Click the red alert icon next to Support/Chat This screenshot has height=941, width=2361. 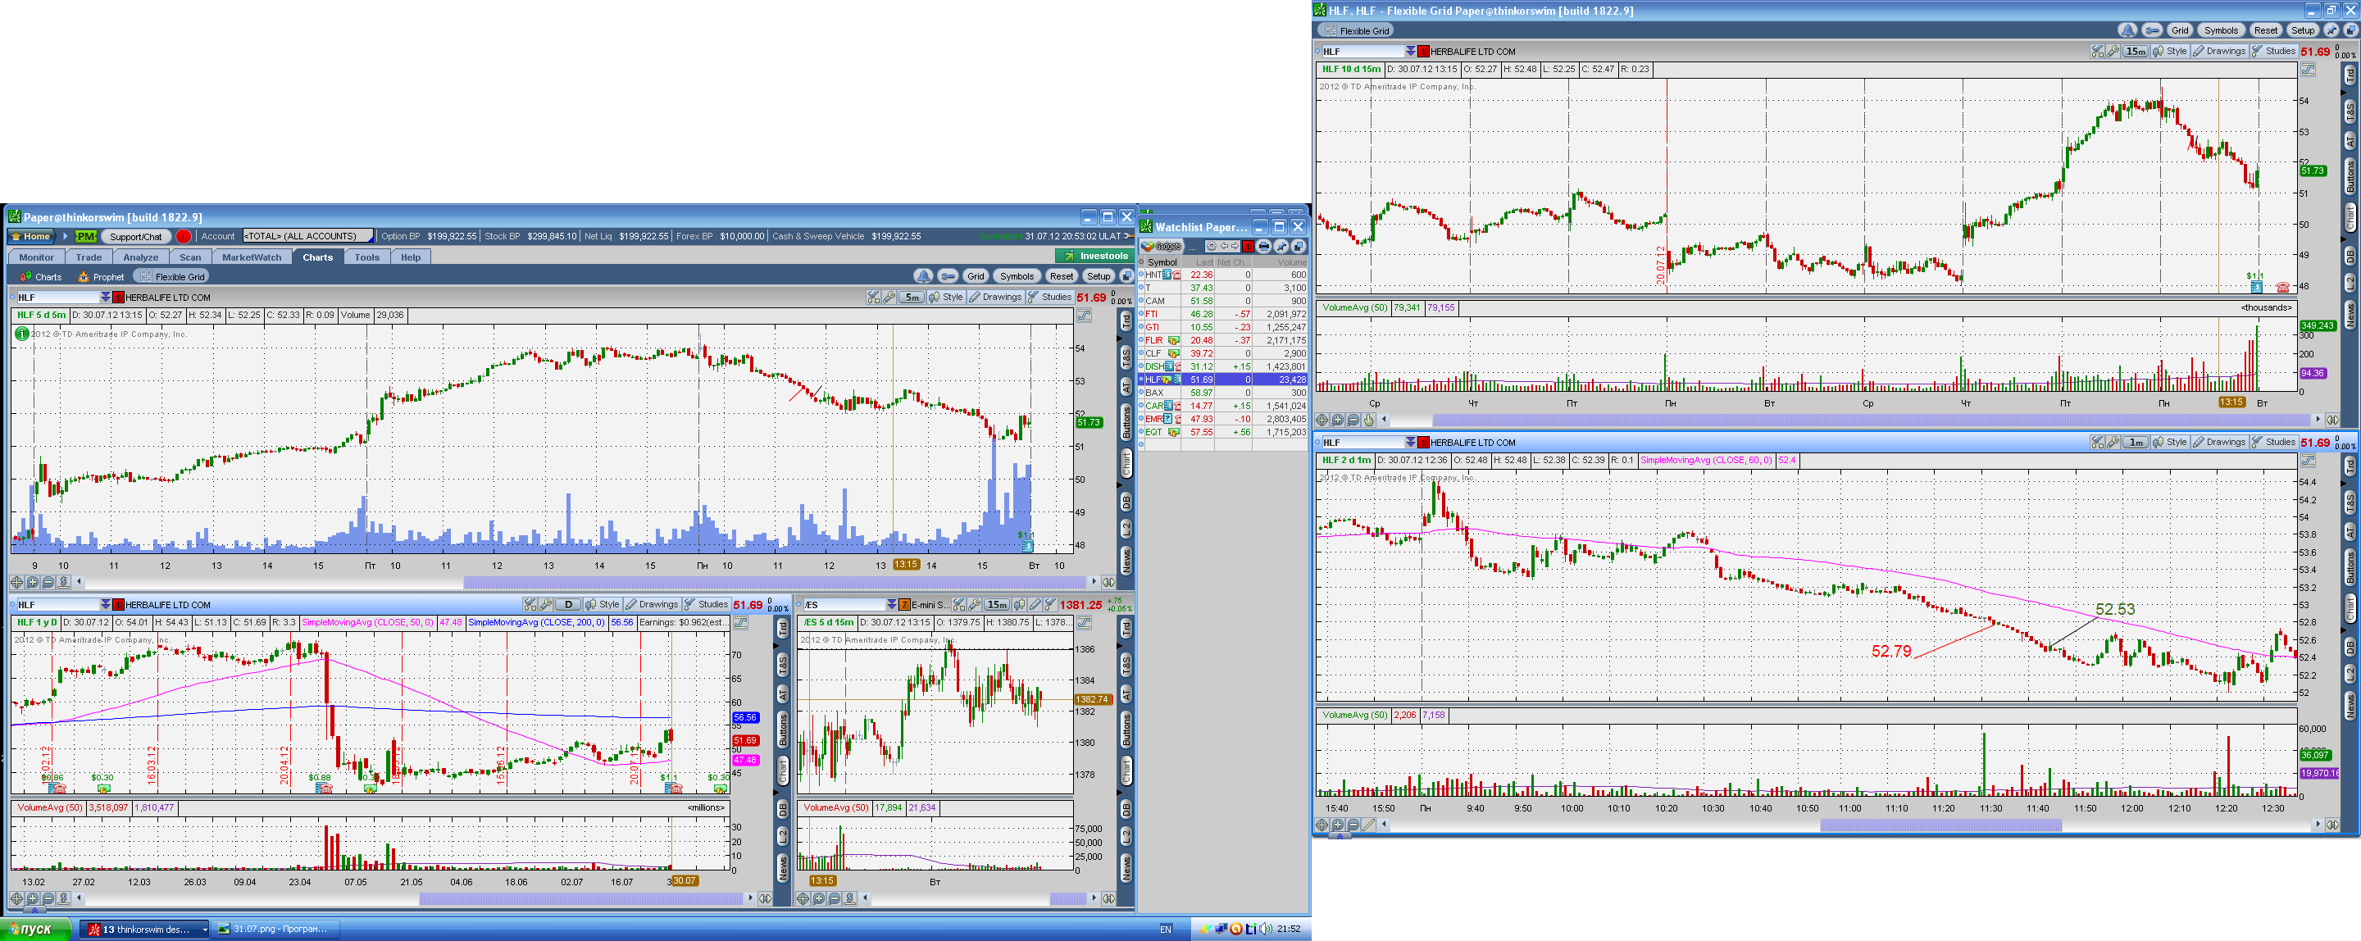[x=184, y=236]
